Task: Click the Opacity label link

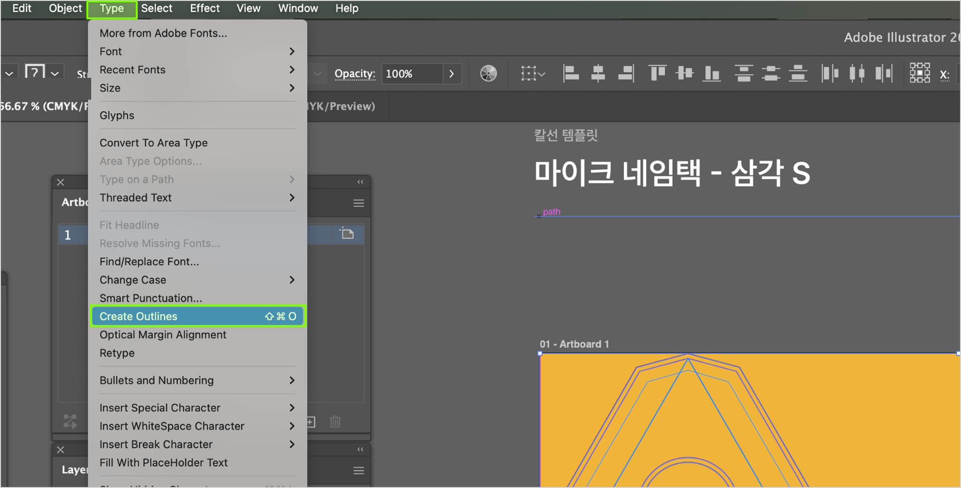Action: point(354,74)
